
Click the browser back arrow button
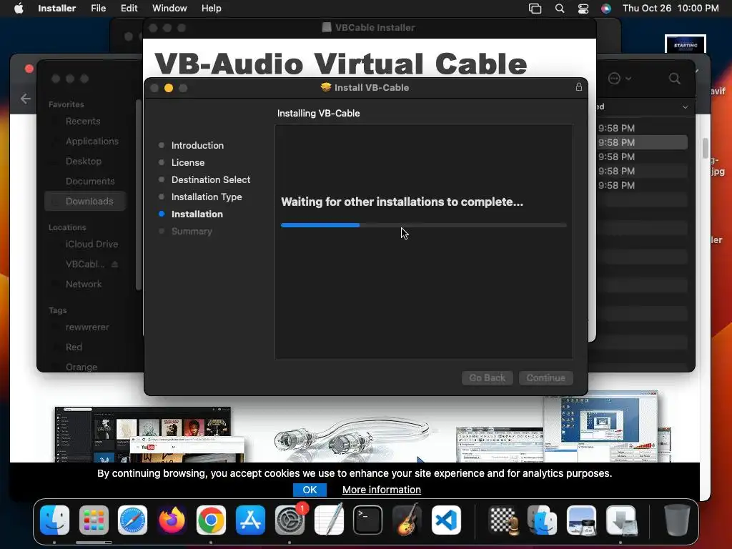26,99
